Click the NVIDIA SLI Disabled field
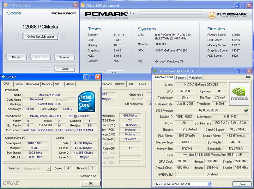 click(x=212, y=174)
